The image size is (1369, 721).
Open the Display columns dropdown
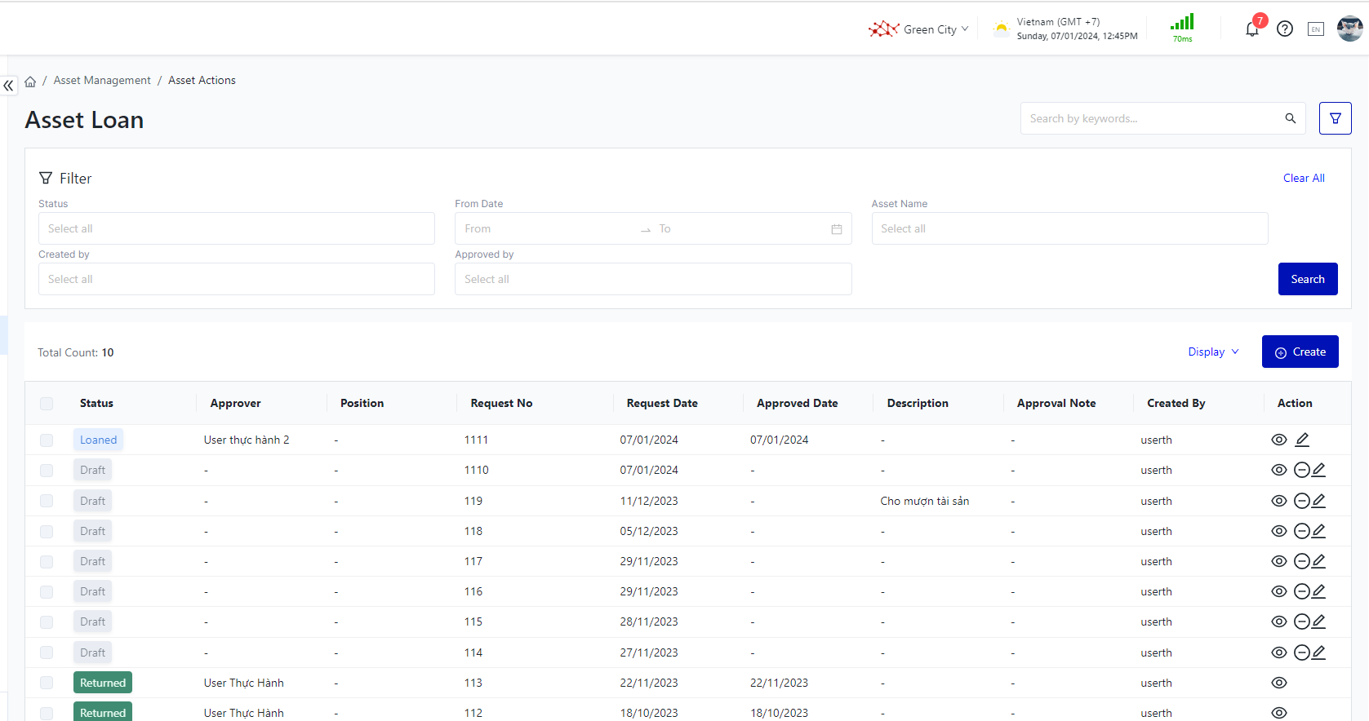[1213, 352]
